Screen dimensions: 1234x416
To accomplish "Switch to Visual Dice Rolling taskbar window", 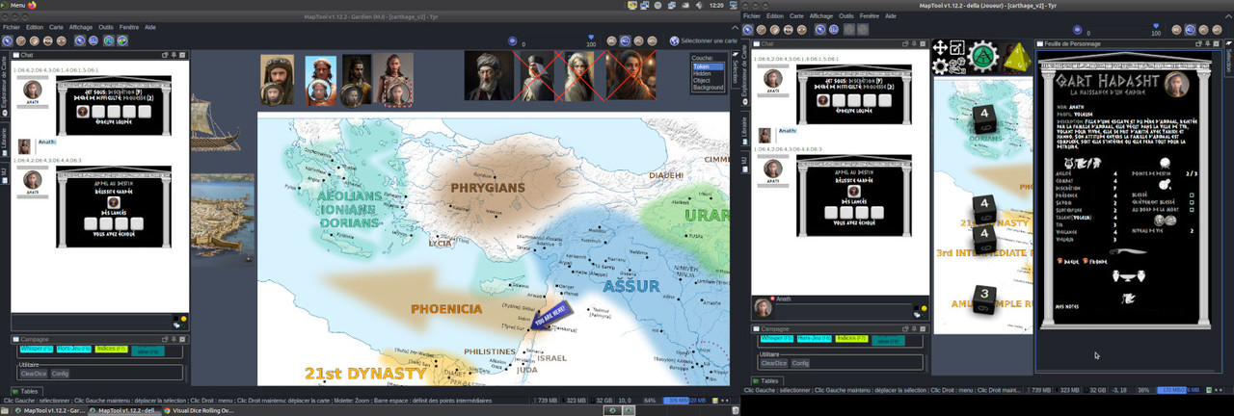I will tap(199, 410).
